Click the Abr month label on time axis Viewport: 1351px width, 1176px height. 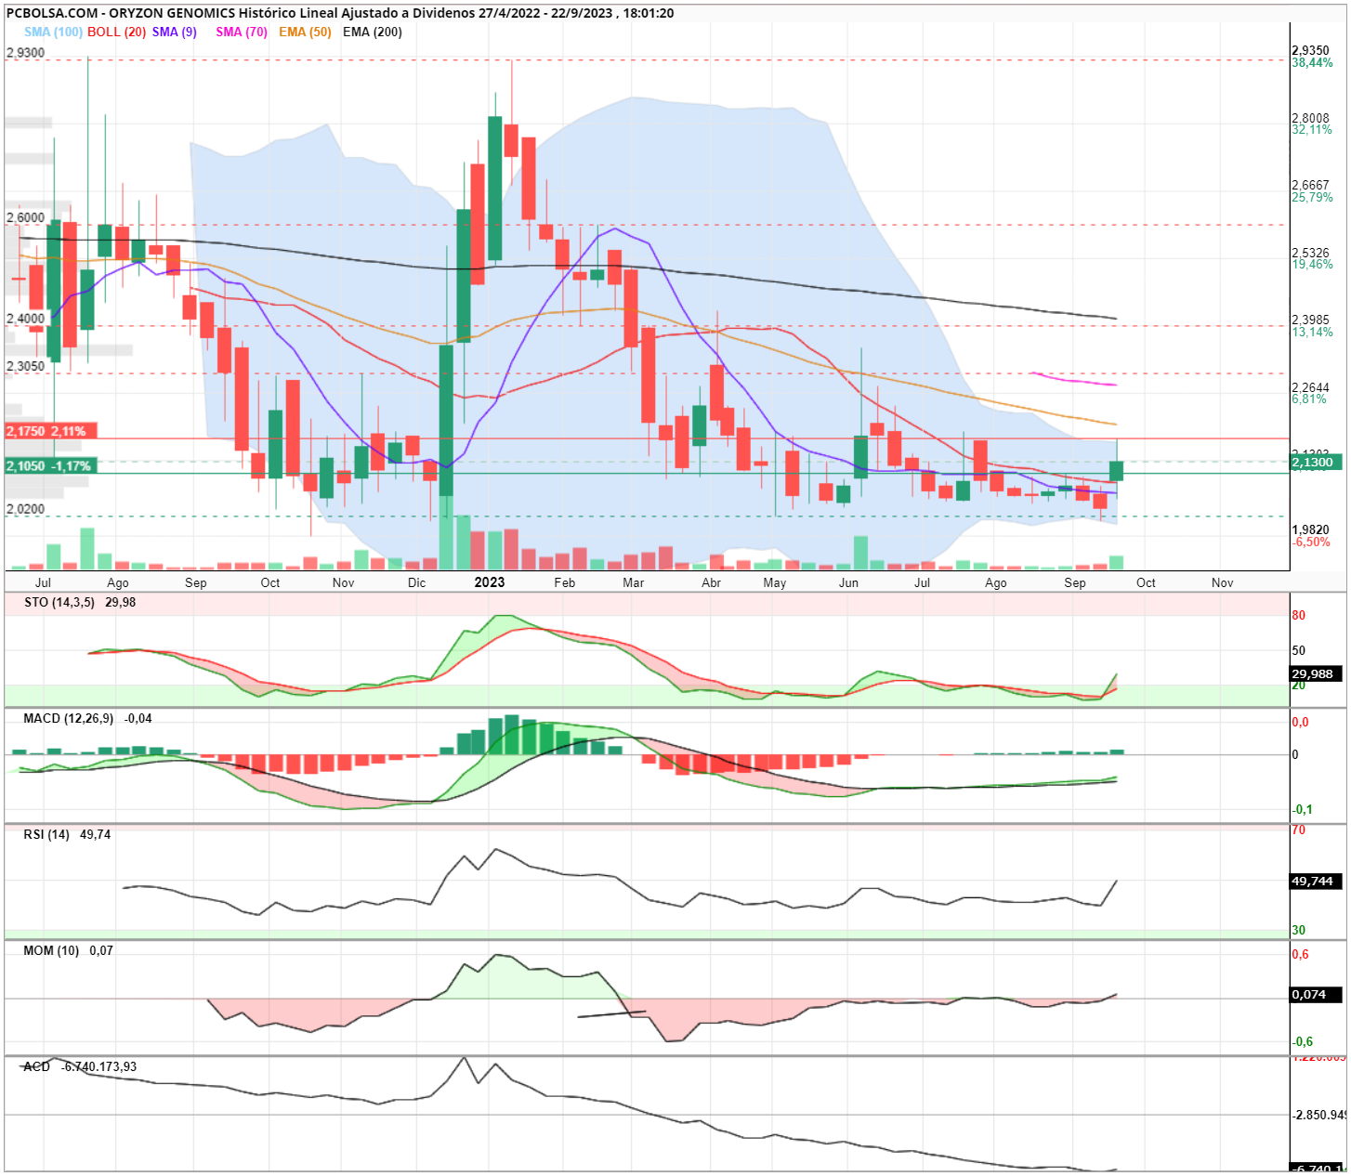tap(711, 582)
